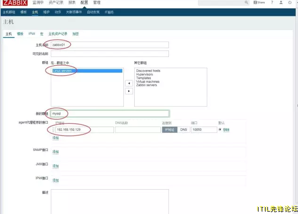Viewport: 298px width, 214px height.
Task: Open the user profile icon
Action: point(281,2)
